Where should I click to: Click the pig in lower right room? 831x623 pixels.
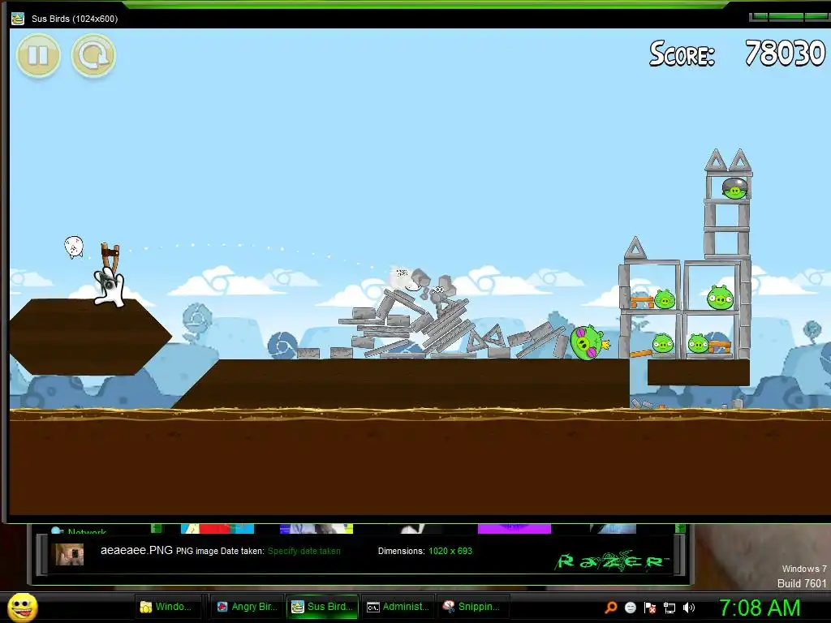pos(698,344)
